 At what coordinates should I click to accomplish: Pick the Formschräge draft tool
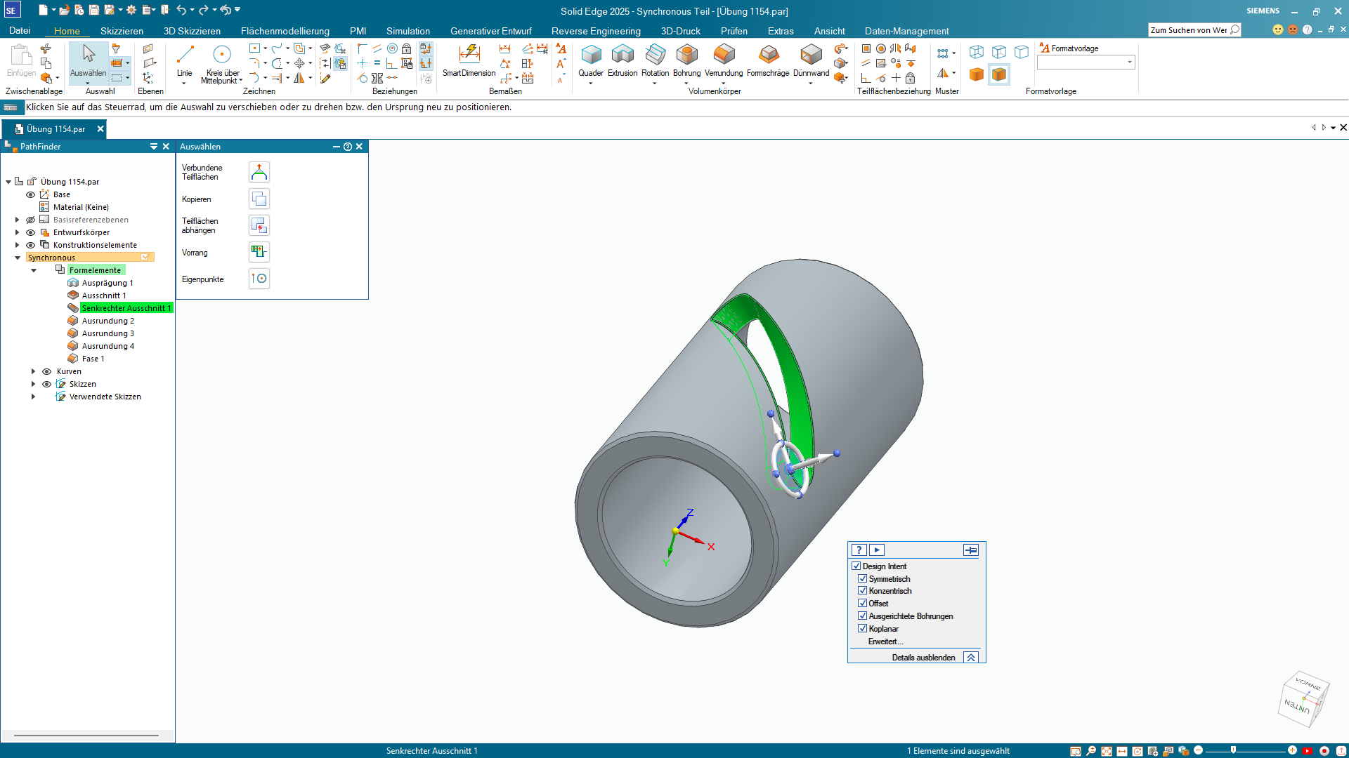coord(769,55)
